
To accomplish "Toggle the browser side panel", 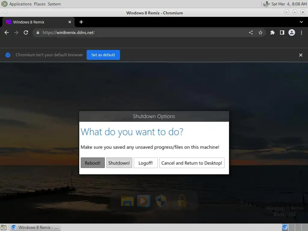I will point(282,32).
